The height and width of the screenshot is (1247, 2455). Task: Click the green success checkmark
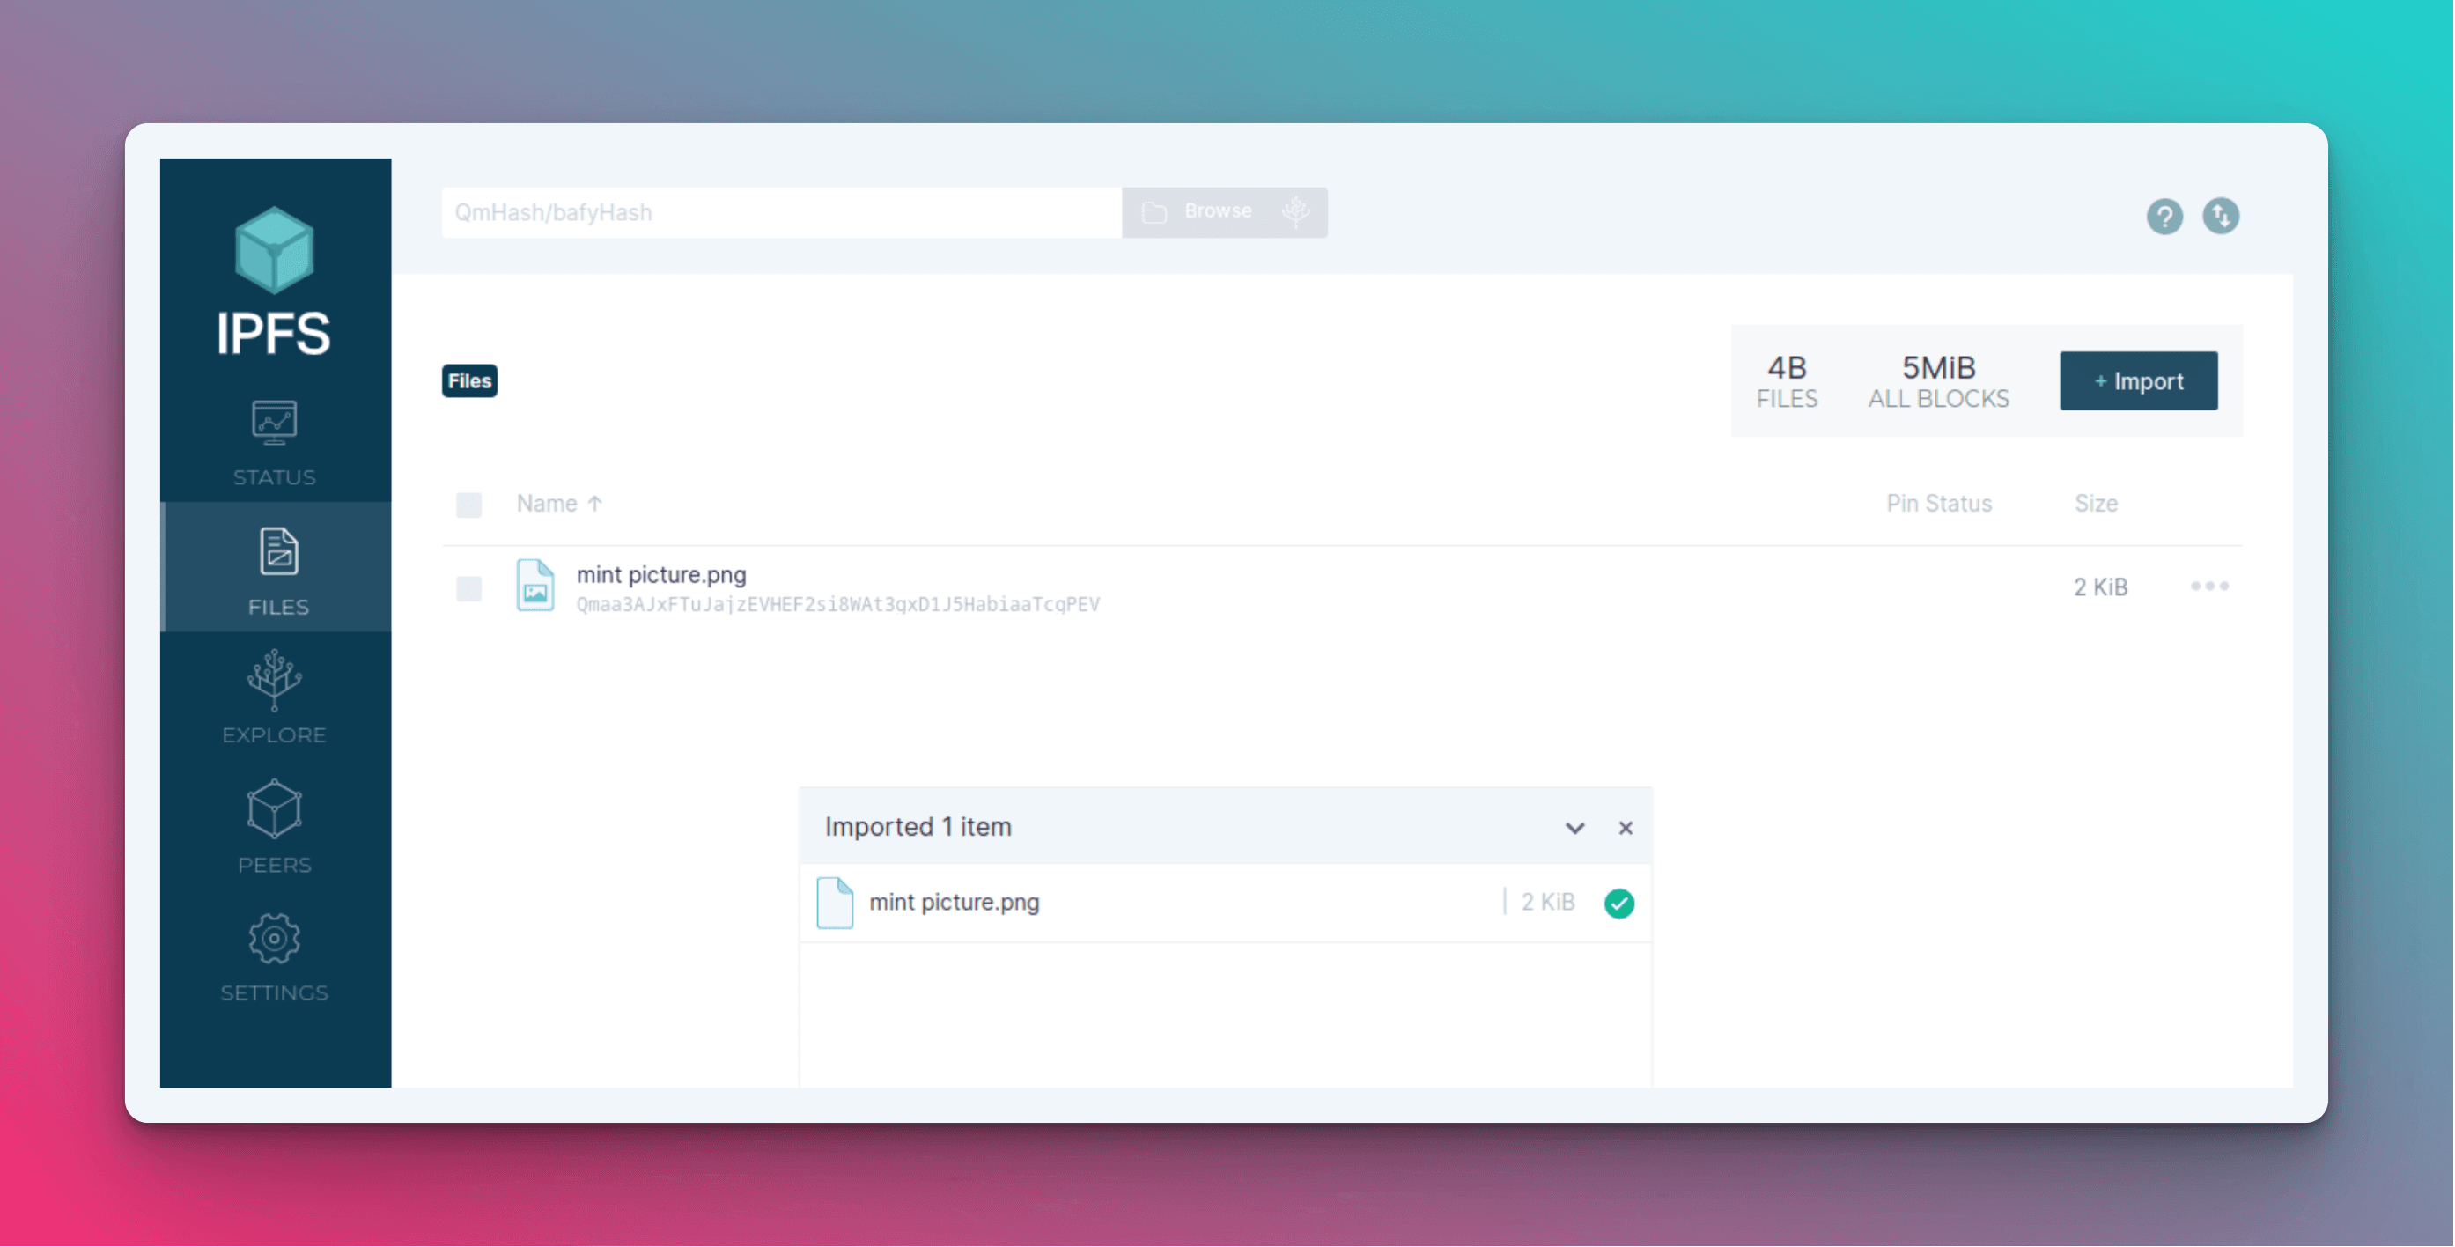click(x=1619, y=902)
